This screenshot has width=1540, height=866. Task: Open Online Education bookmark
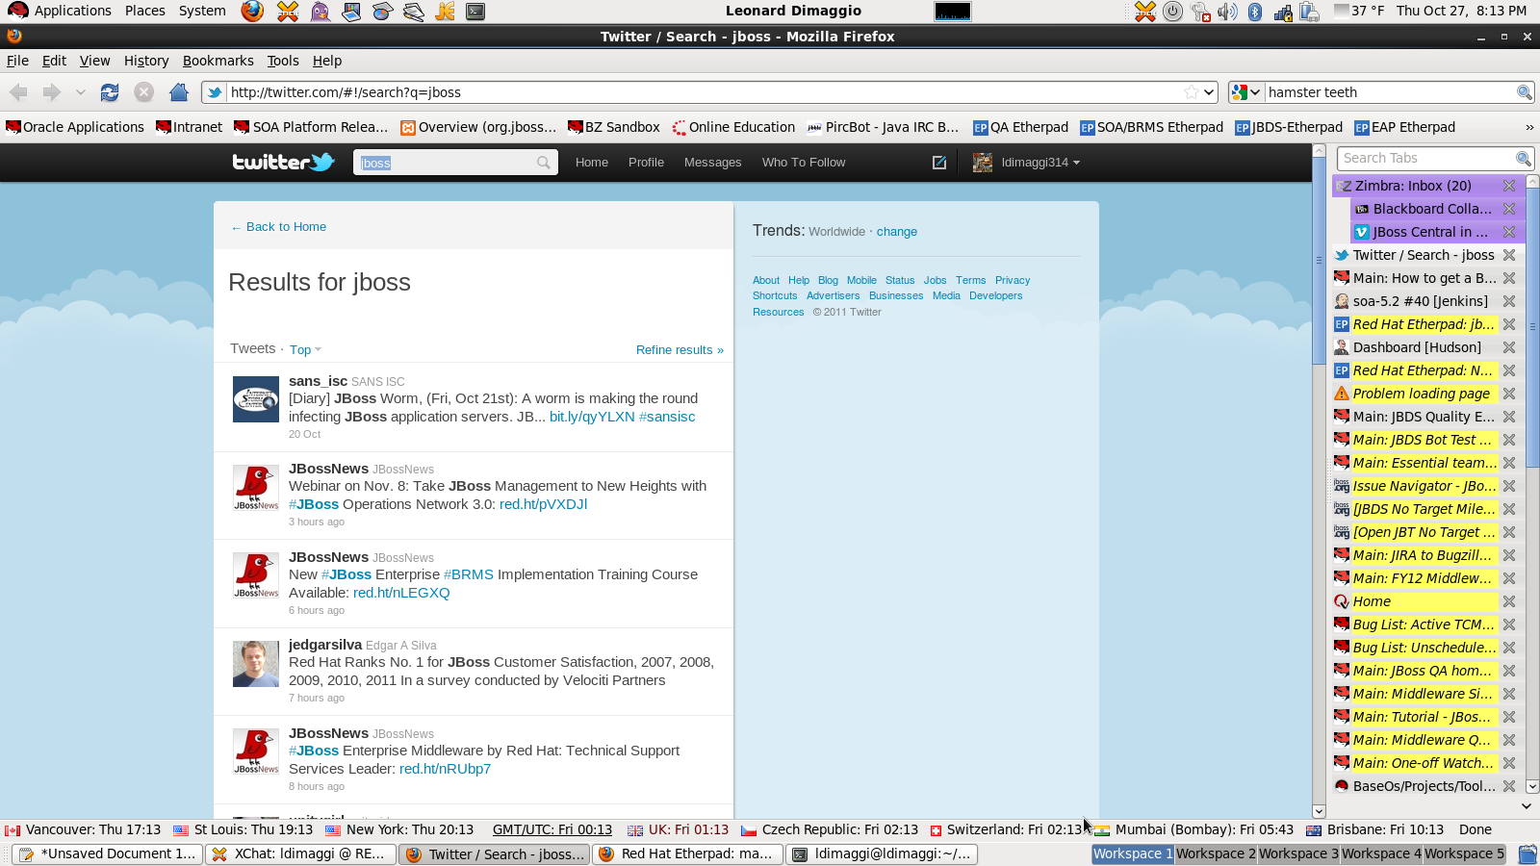[x=733, y=127]
